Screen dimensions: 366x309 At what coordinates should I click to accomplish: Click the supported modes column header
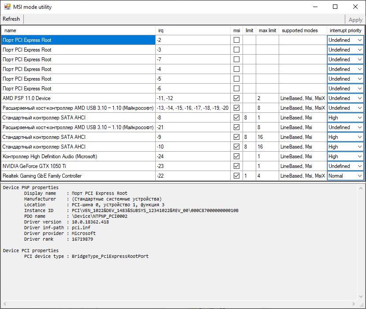coord(303,30)
